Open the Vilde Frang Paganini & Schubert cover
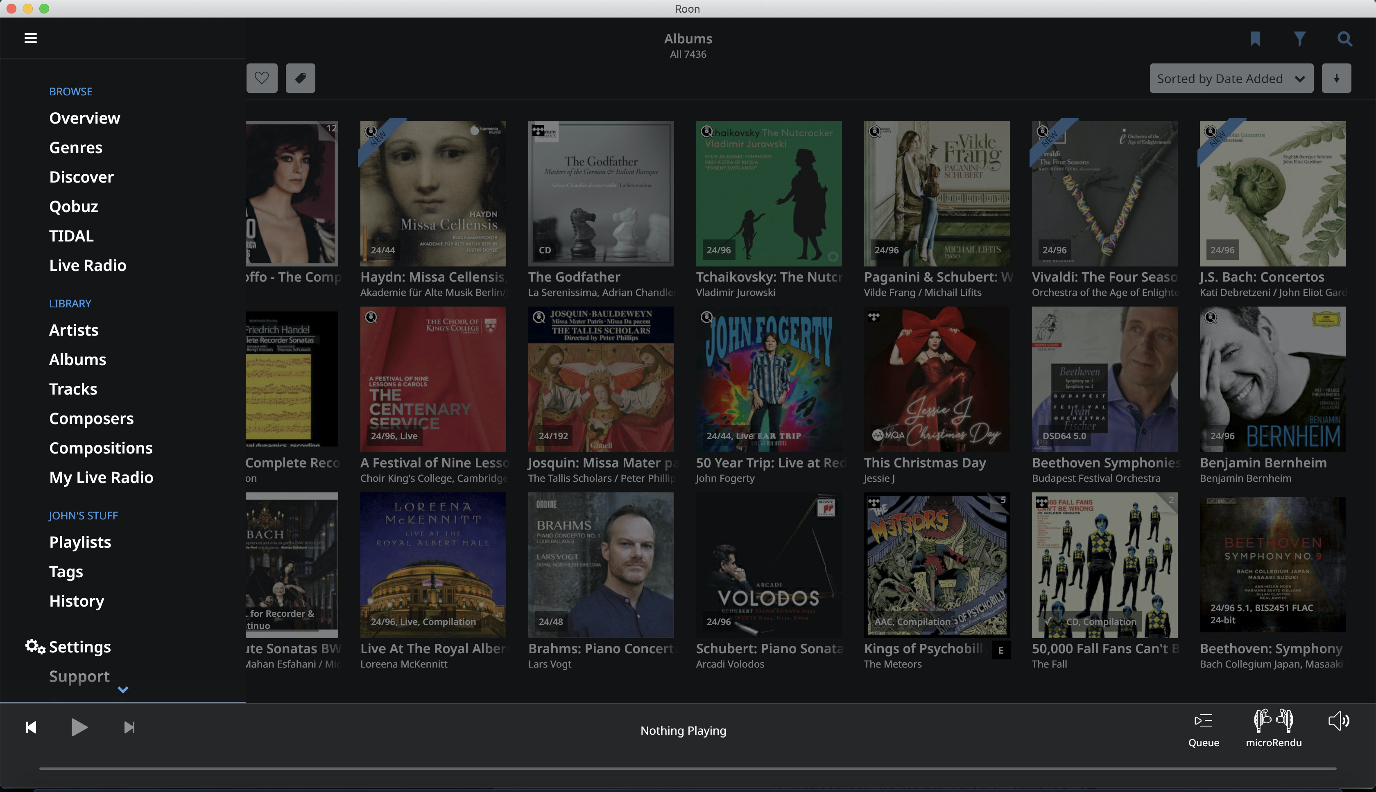Image resolution: width=1376 pixels, height=792 pixels. tap(937, 193)
